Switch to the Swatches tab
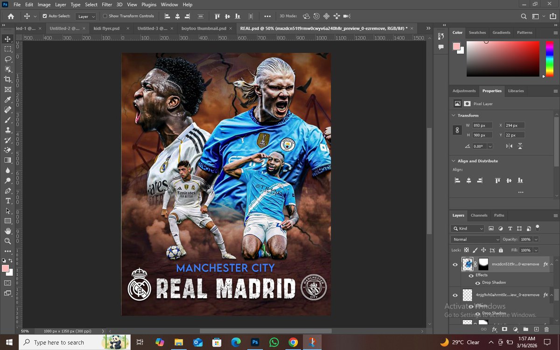Screen dimensions: 560x350 [477, 33]
